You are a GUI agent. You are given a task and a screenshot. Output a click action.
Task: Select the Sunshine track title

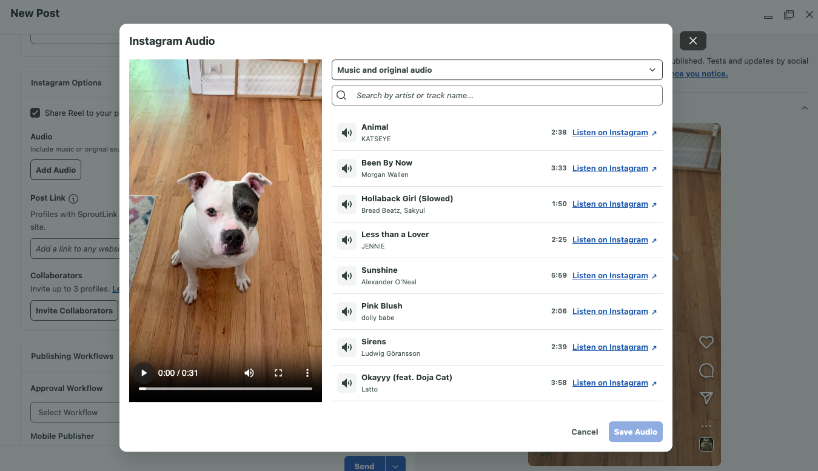point(380,270)
